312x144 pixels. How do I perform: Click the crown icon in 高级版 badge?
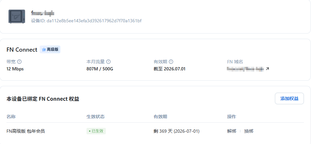coord(44,50)
